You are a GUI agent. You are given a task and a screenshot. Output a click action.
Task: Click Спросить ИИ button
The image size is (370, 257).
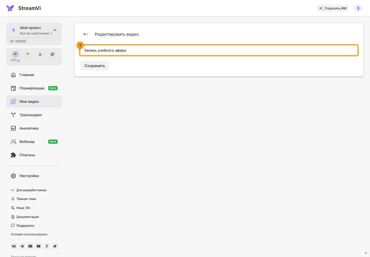pos(332,8)
